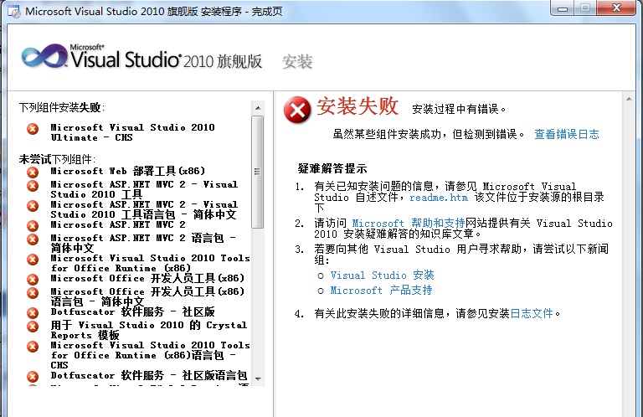Click the large red 安装失败 error icon
Viewport: 643px width, 417px height.
(x=296, y=110)
